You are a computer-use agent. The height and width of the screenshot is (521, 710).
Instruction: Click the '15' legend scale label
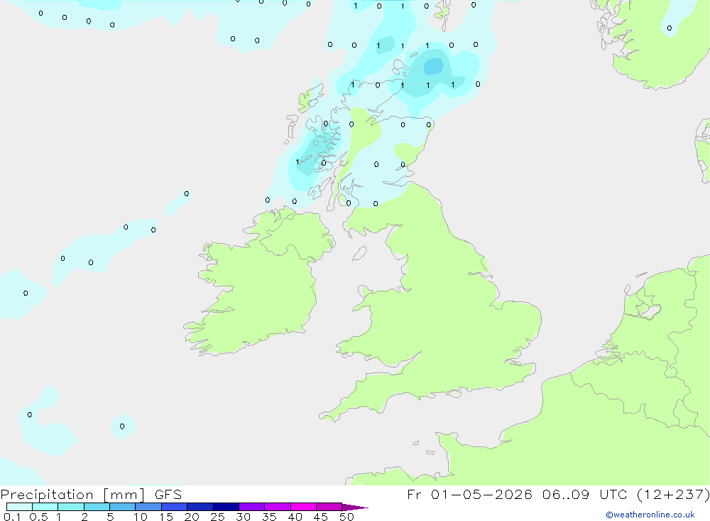(x=166, y=517)
